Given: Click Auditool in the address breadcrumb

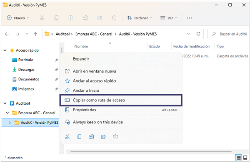Looking at the screenshot, I should [x=62, y=34].
